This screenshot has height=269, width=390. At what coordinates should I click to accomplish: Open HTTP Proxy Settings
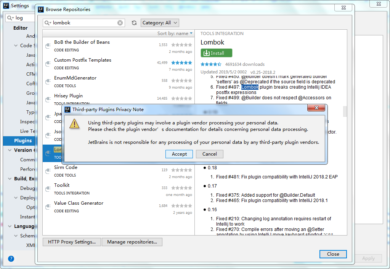coord(72,242)
